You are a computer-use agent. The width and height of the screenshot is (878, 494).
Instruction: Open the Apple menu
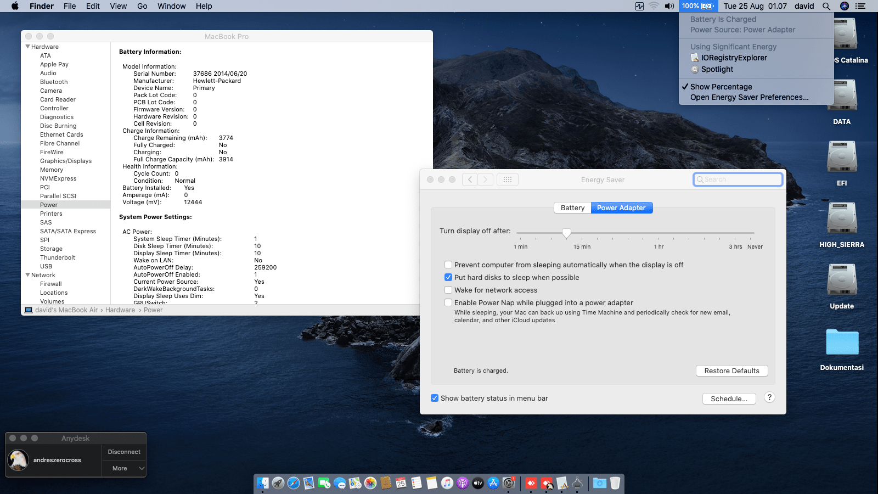coord(15,6)
